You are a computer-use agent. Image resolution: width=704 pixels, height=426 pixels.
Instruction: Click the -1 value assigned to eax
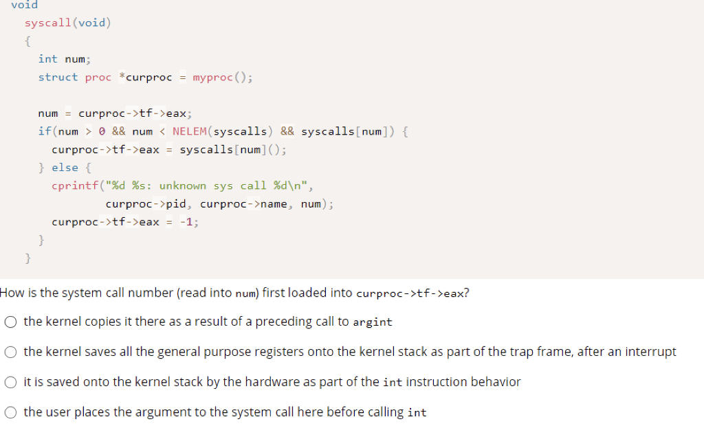pyautogui.click(x=190, y=221)
